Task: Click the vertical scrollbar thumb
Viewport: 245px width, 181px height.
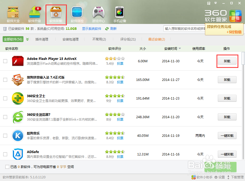Action: pos(243,58)
